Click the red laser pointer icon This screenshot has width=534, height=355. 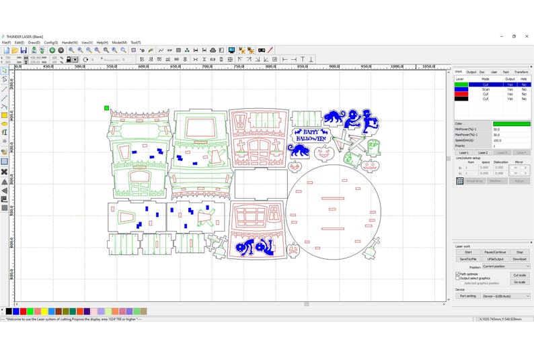tap(270, 50)
